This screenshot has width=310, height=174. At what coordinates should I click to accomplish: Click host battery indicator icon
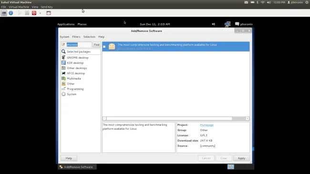pyautogui.click(x=252, y=2)
